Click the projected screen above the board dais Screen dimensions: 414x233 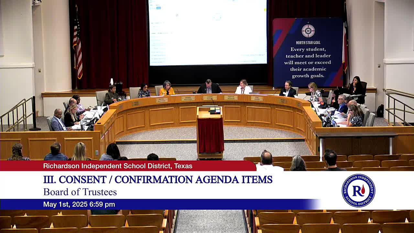[208, 32]
